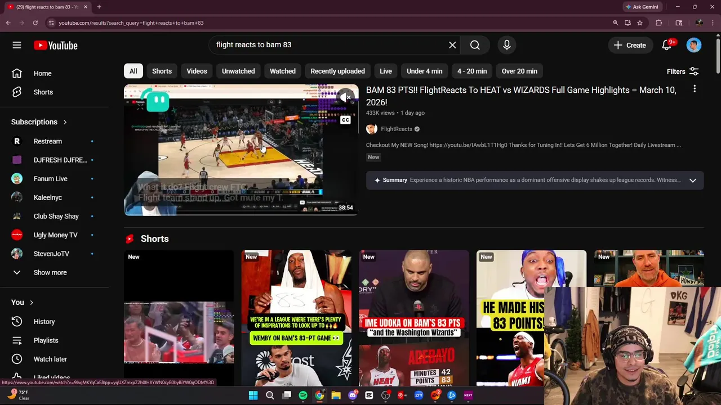Open Spotify from the taskbar
721x405 pixels.
(303, 395)
